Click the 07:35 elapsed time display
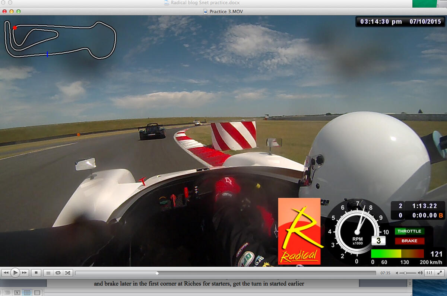 tap(385, 273)
